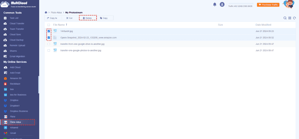Image resolution: width=299 pixels, height=139 pixels.
Task: Click the sidebar scrollbar
Action: click(x=39, y=85)
